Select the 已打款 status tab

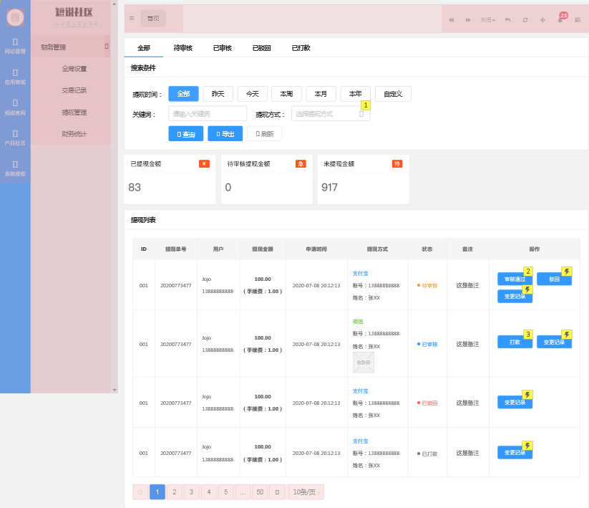click(x=301, y=48)
